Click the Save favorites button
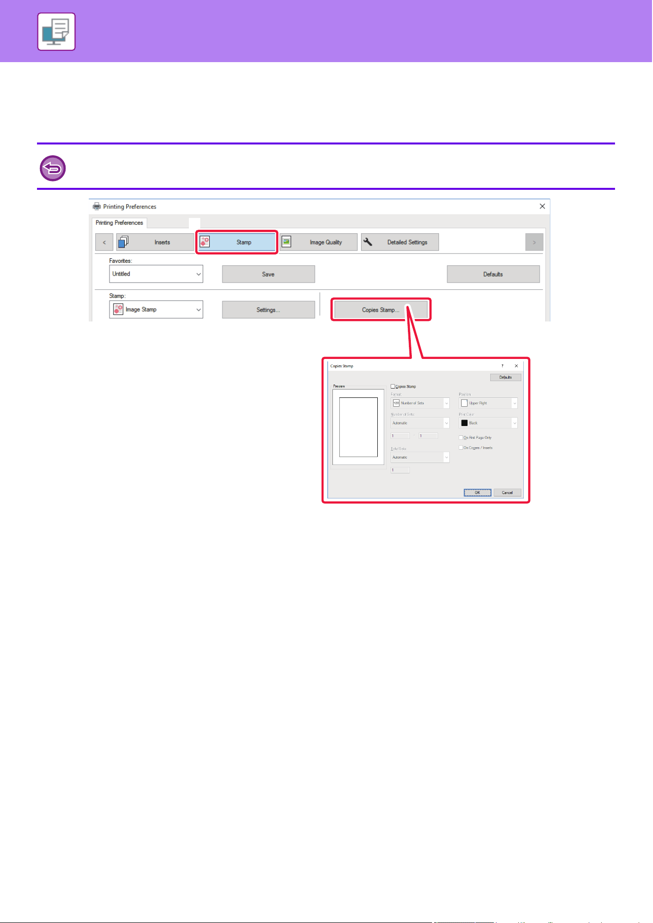 268,274
